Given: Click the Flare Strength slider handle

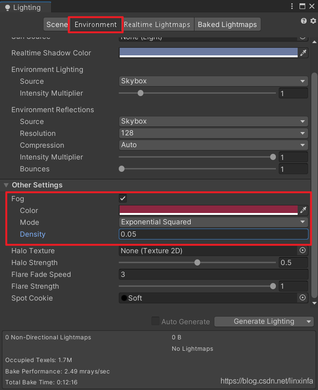Looking at the screenshot, I should 273,286.
